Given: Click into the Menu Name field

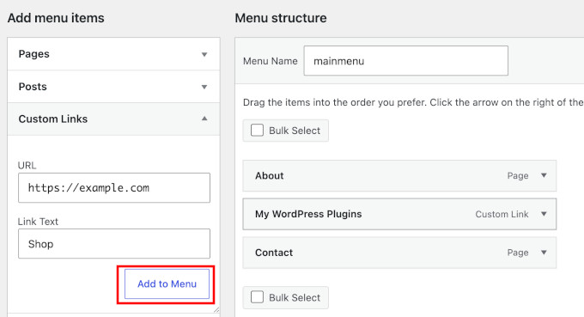Looking at the screenshot, I should click(x=406, y=61).
